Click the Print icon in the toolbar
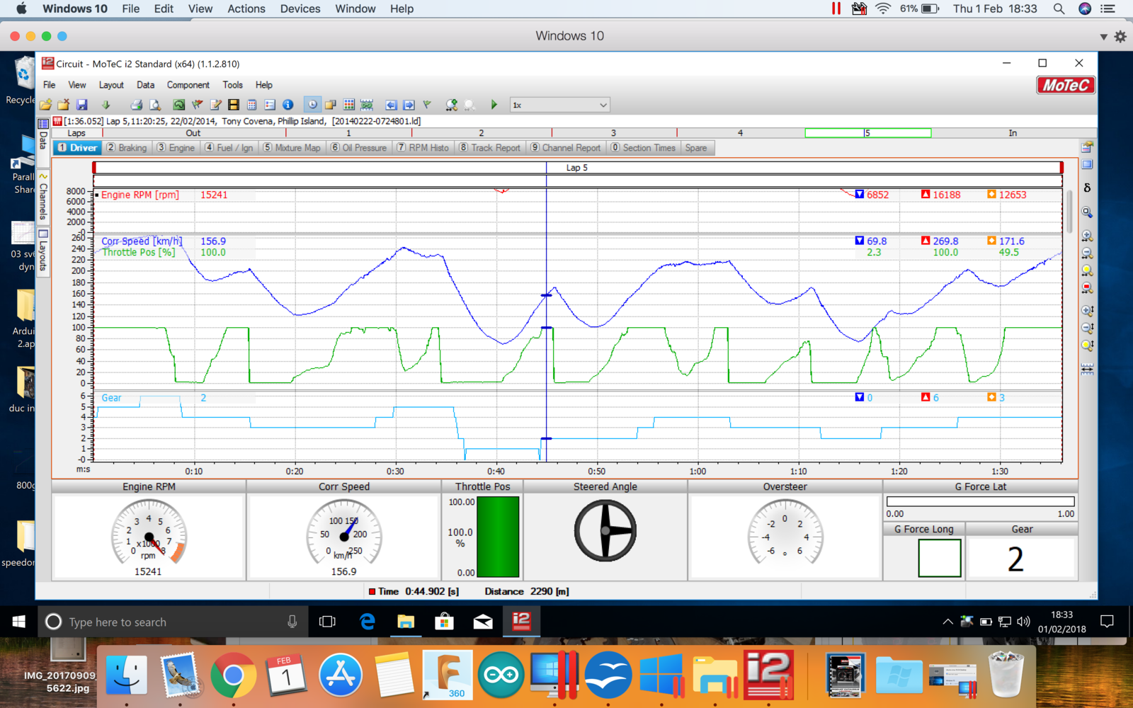The image size is (1133, 708). (x=137, y=105)
